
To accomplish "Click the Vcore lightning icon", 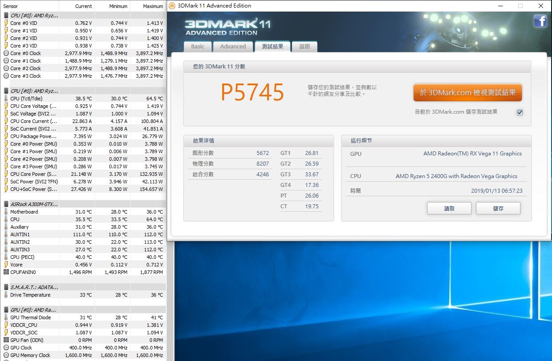I will 6,265.
